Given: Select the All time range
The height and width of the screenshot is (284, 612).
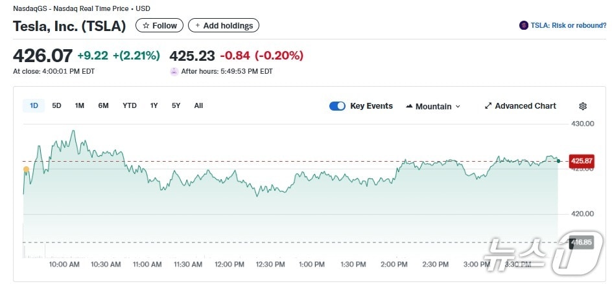Looking at the screenshot, I should click(198, 105).
